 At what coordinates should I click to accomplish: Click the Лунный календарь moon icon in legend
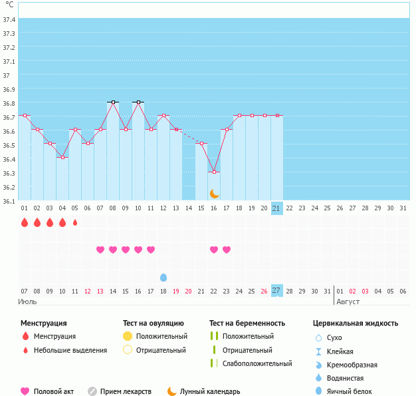tap(172, 391)
